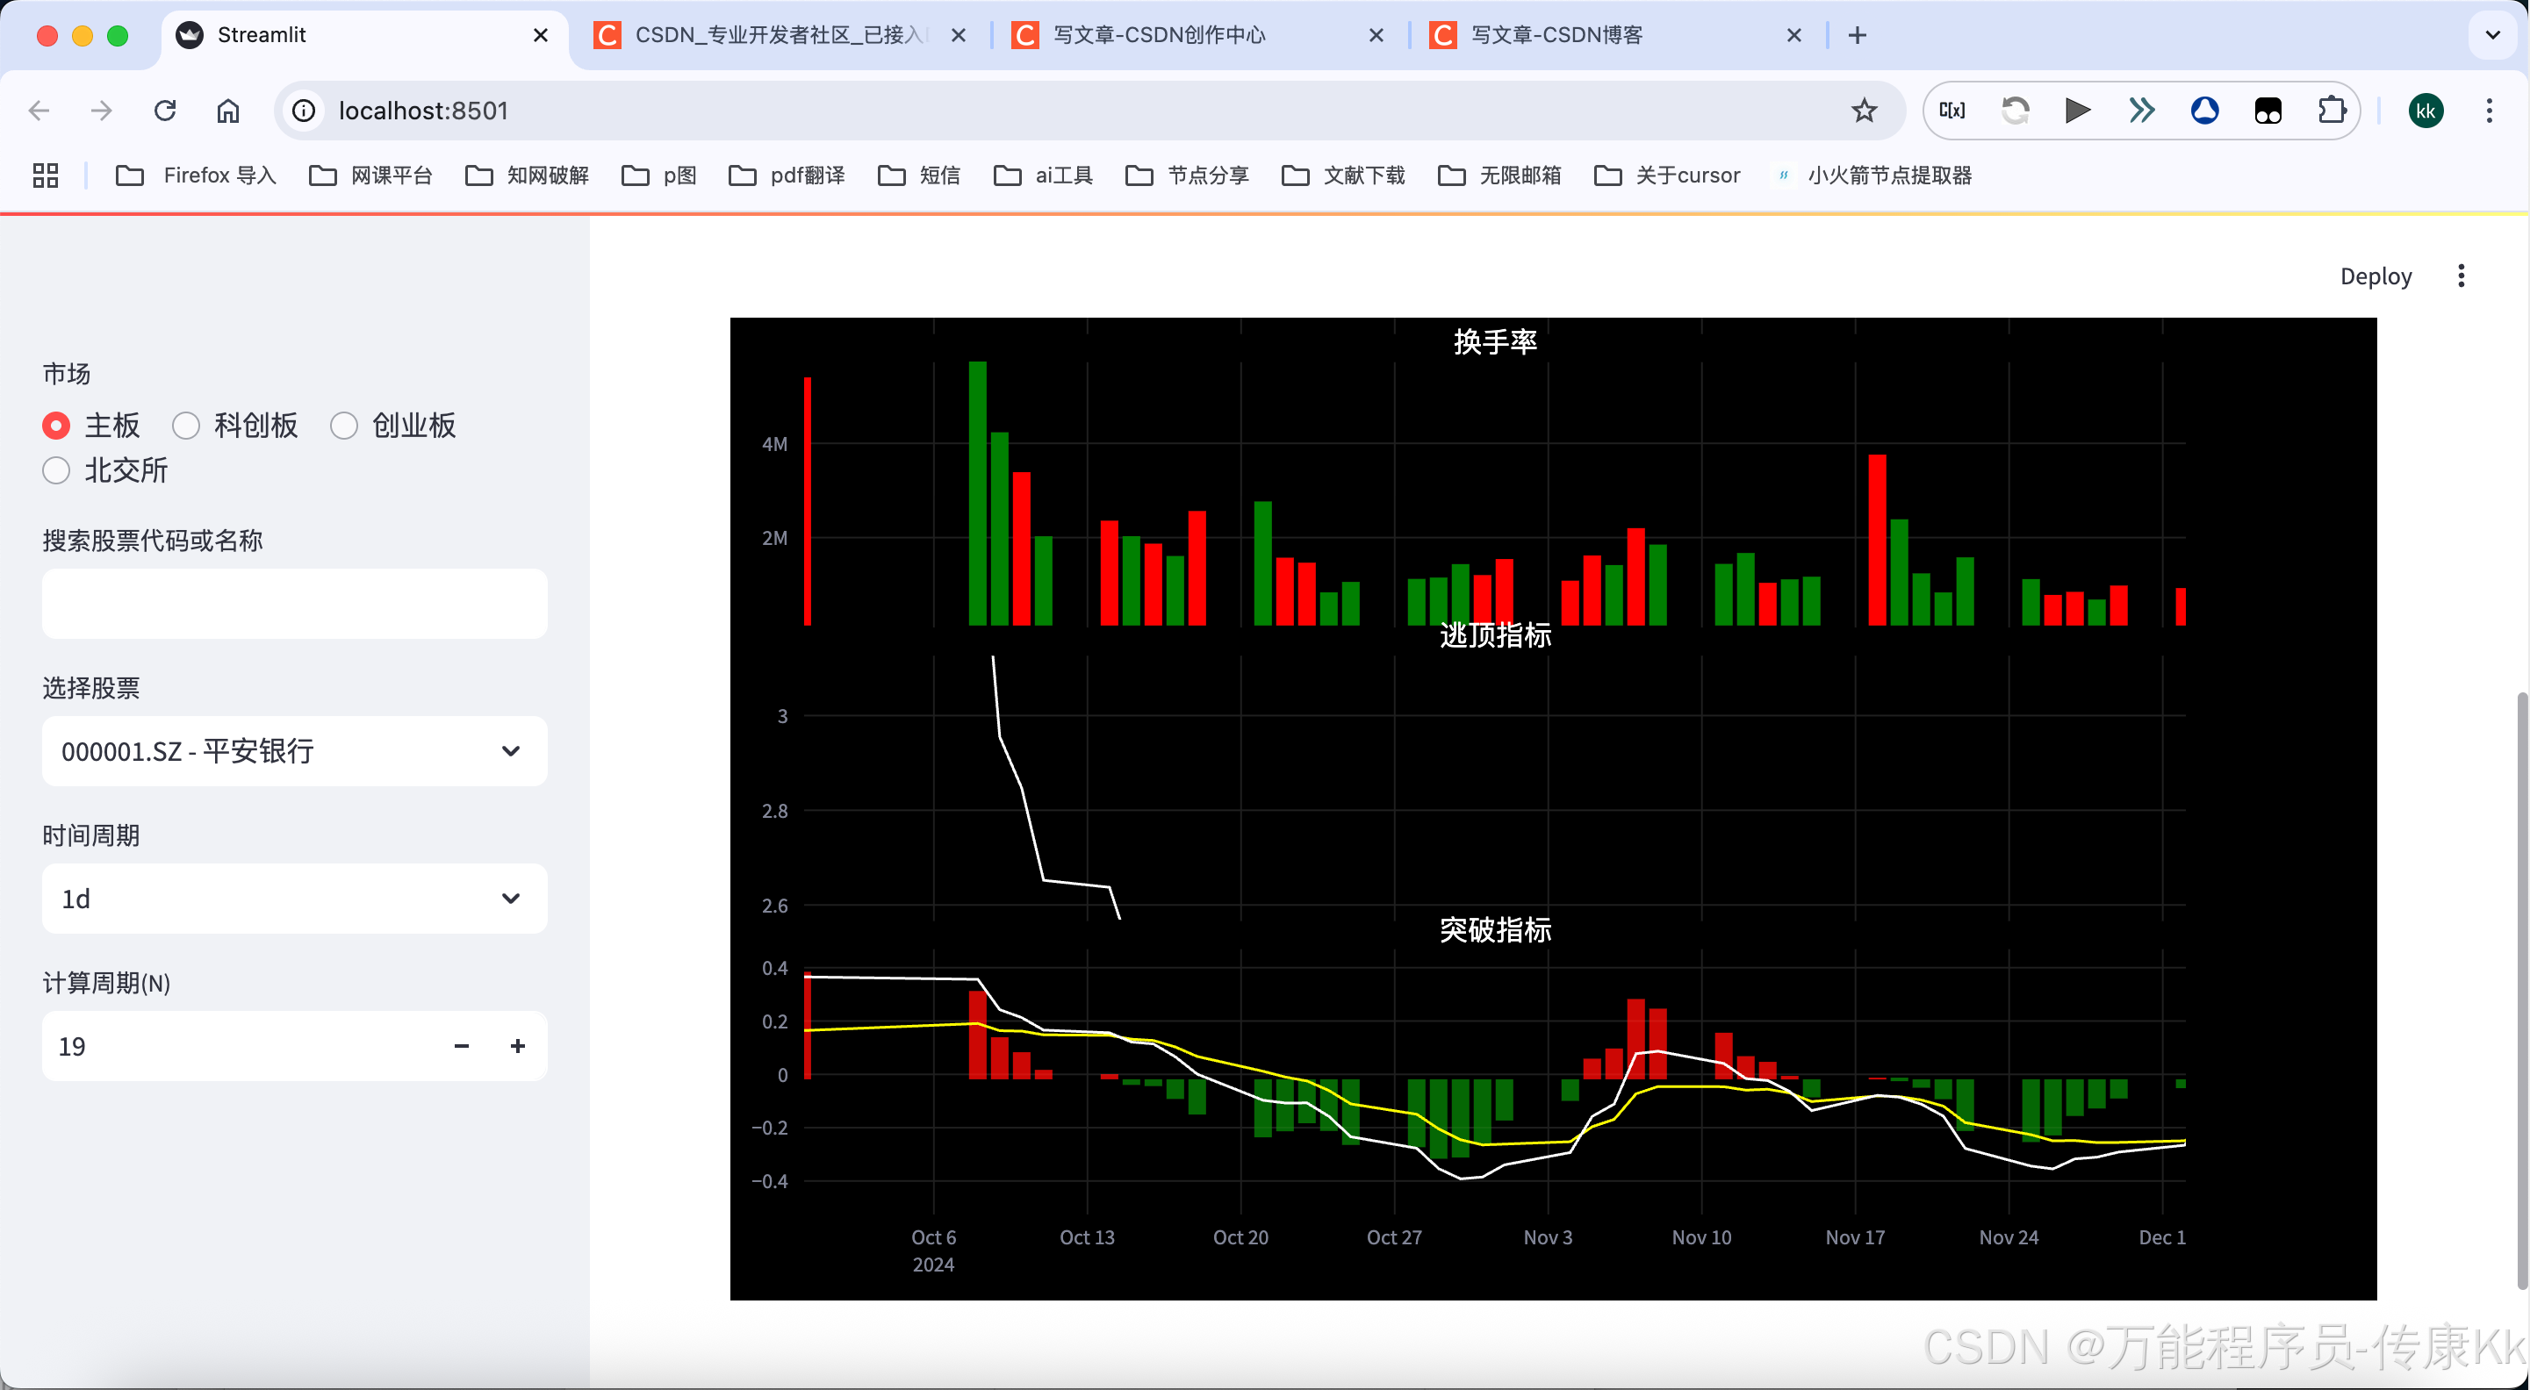2530x1390 pixels.
Task: Close the 写文章-CSDN博客 tab
Action: 1793,35
